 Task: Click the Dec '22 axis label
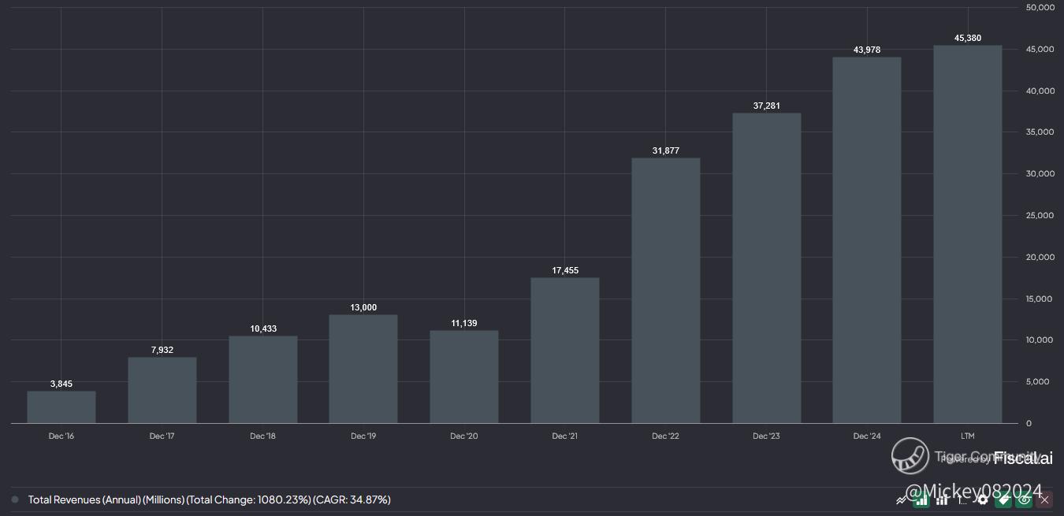point(666,436)
